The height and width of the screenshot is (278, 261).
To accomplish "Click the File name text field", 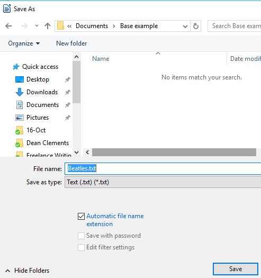I will tap(163, 168).
